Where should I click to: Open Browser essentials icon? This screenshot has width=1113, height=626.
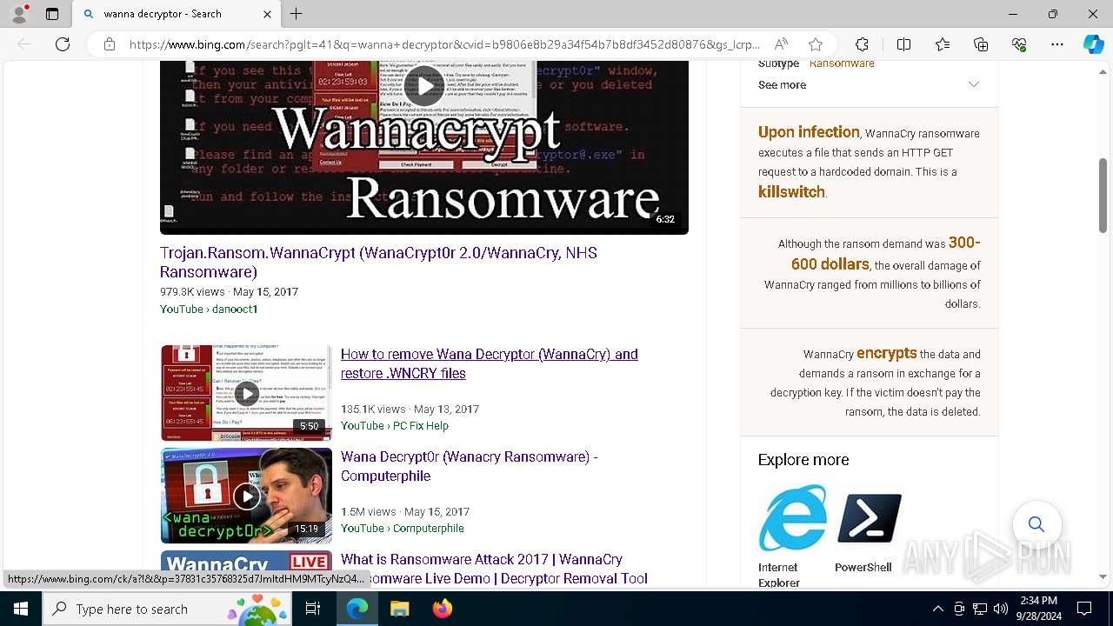click(1019, 44)
